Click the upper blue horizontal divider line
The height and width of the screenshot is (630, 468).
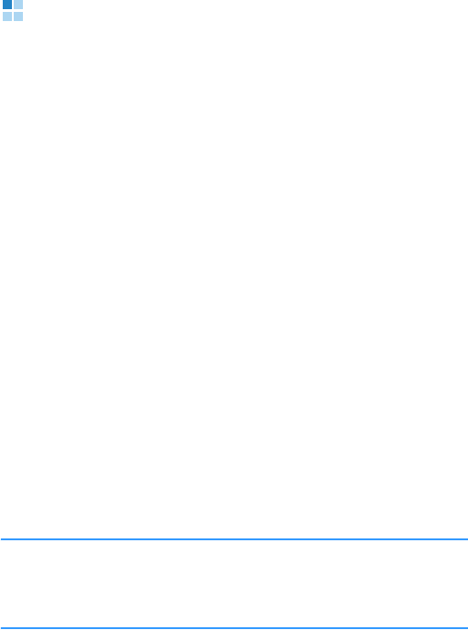234,539
